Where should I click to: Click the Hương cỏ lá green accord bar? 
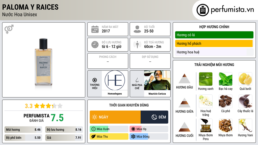tap(214, 35)
